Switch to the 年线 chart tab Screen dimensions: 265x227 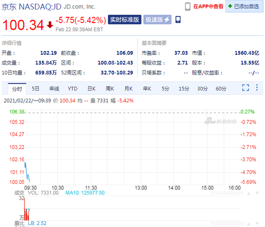coord(54,88)
